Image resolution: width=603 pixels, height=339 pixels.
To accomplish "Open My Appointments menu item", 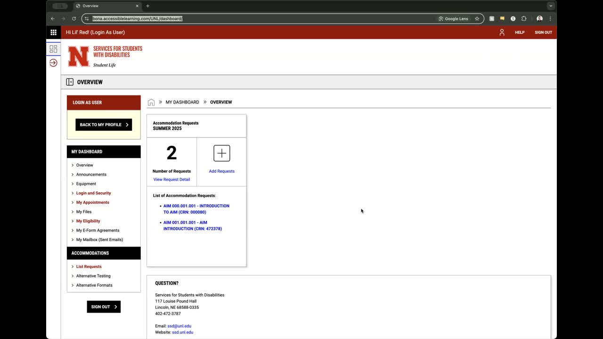I will (x=93, y=202).
